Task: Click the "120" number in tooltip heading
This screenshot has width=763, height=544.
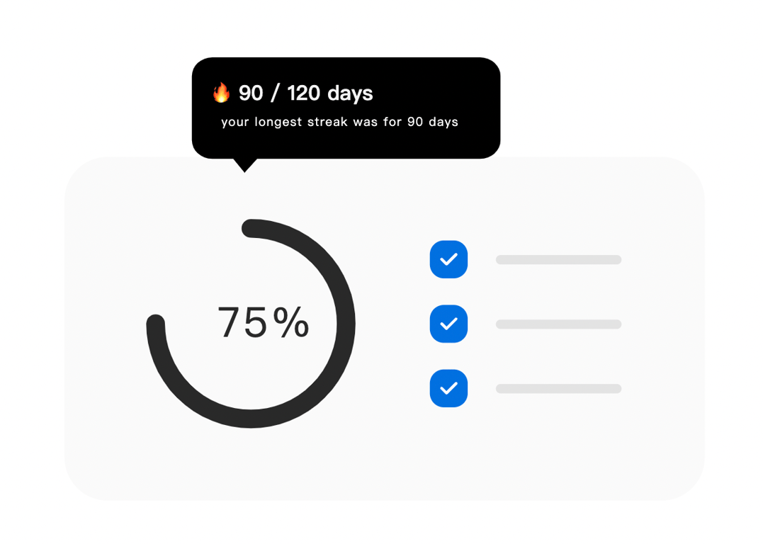Action: (x=303, y=93)
